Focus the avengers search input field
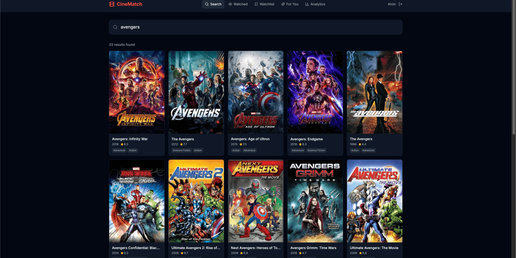Image resolution: width=516 pixels, height=258 pixels. 256,27
